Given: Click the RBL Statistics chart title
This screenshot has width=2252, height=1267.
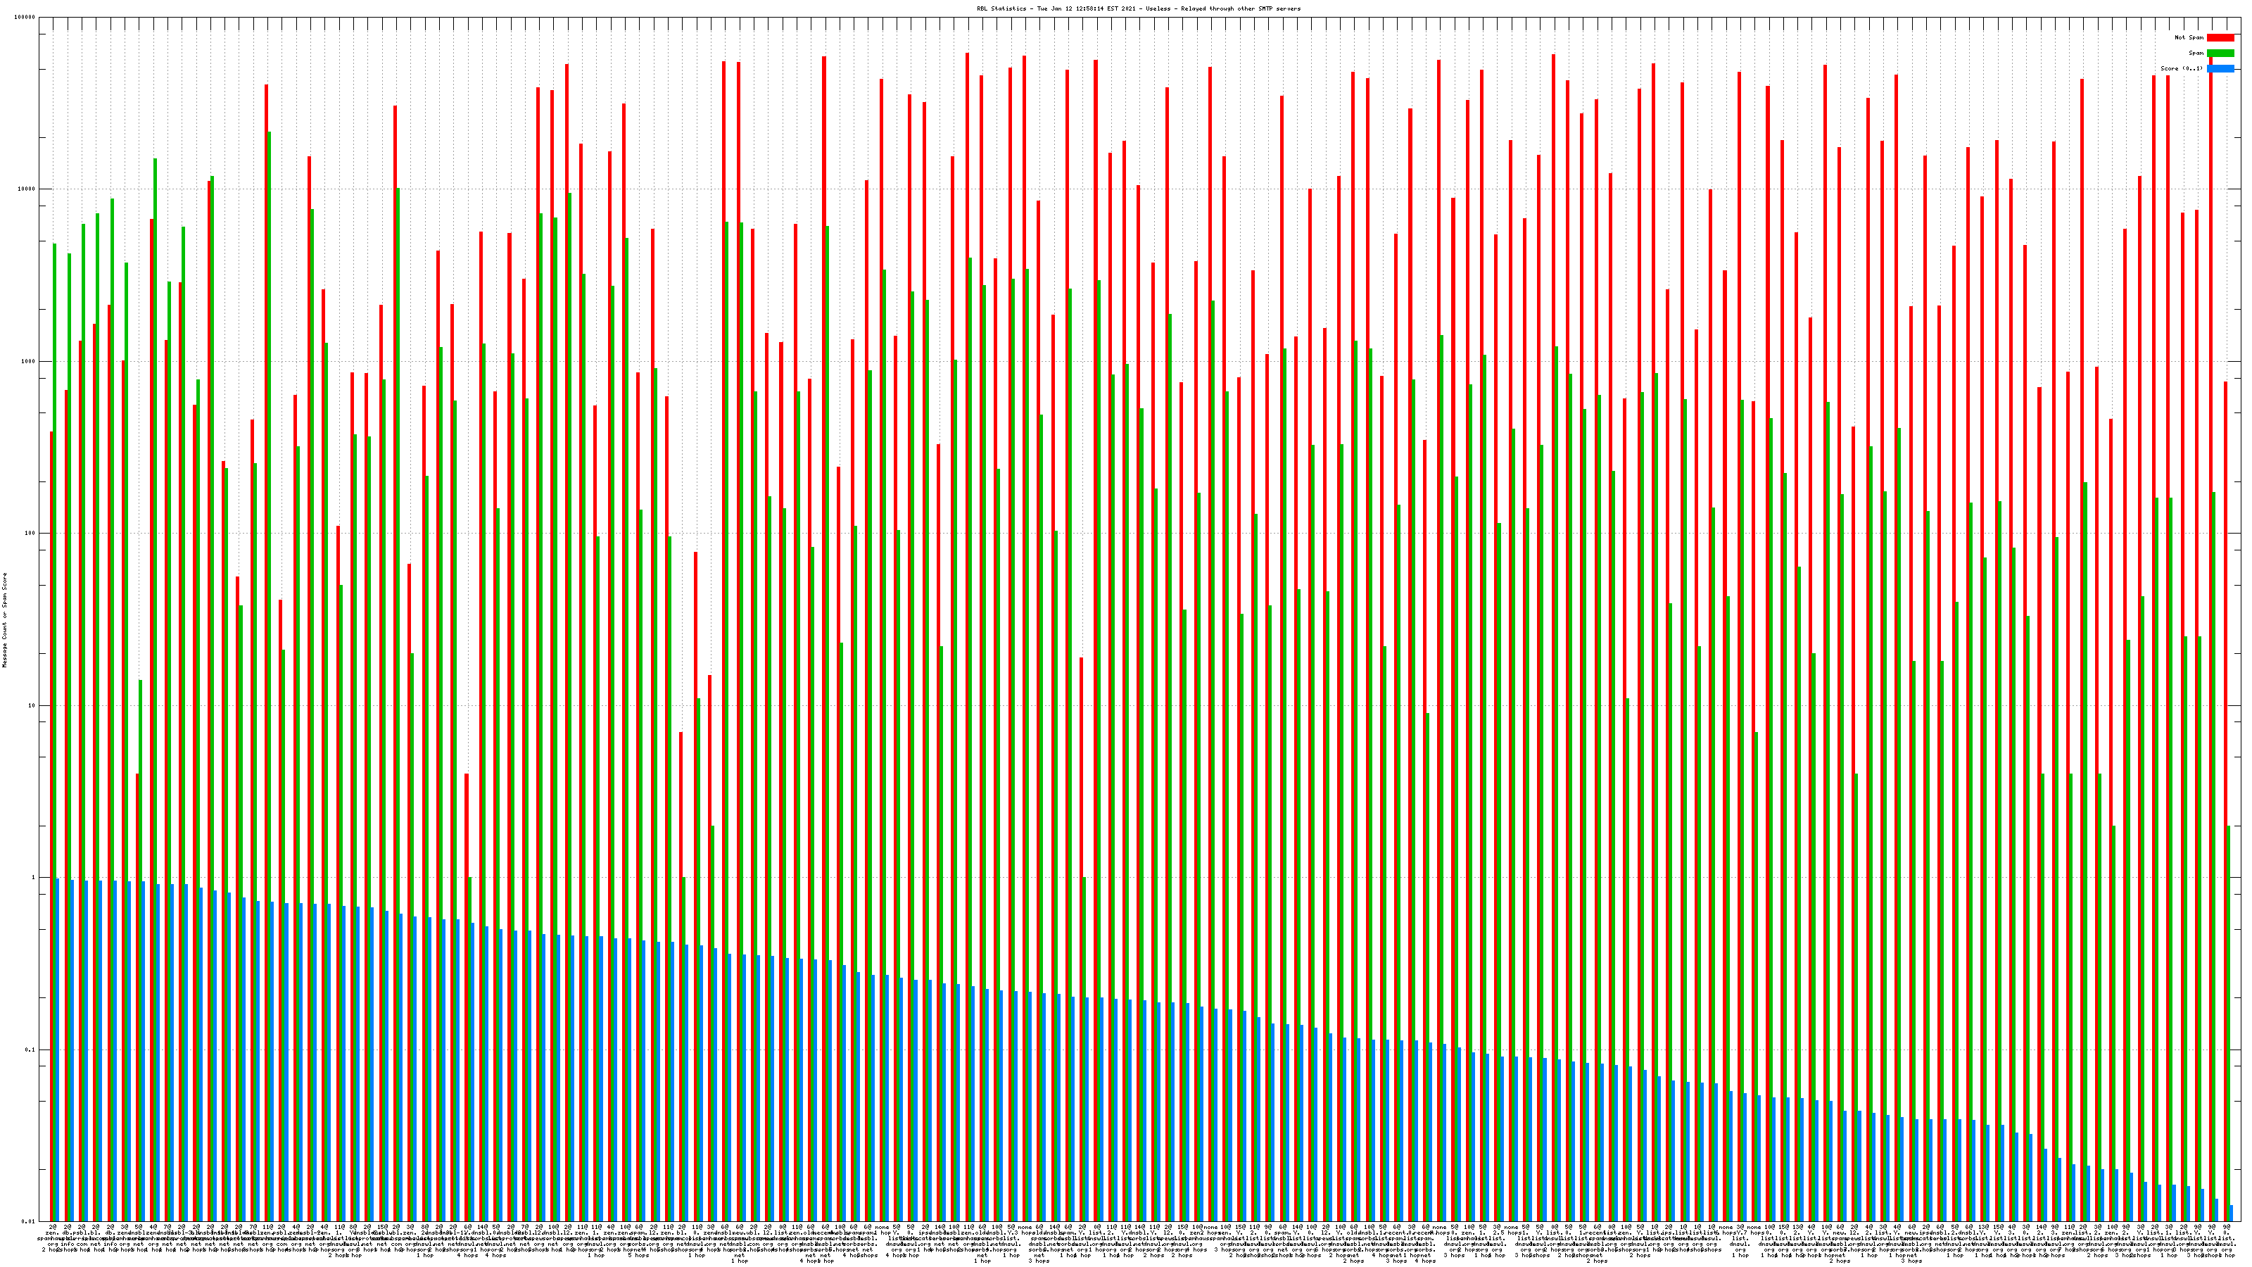Looking at the screenshot, I should [x=1138, y=8].
